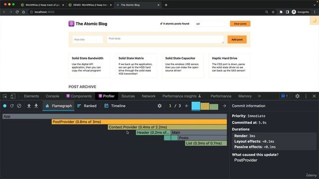
Task: Open a new browser tab
Action: coord(166,5)
